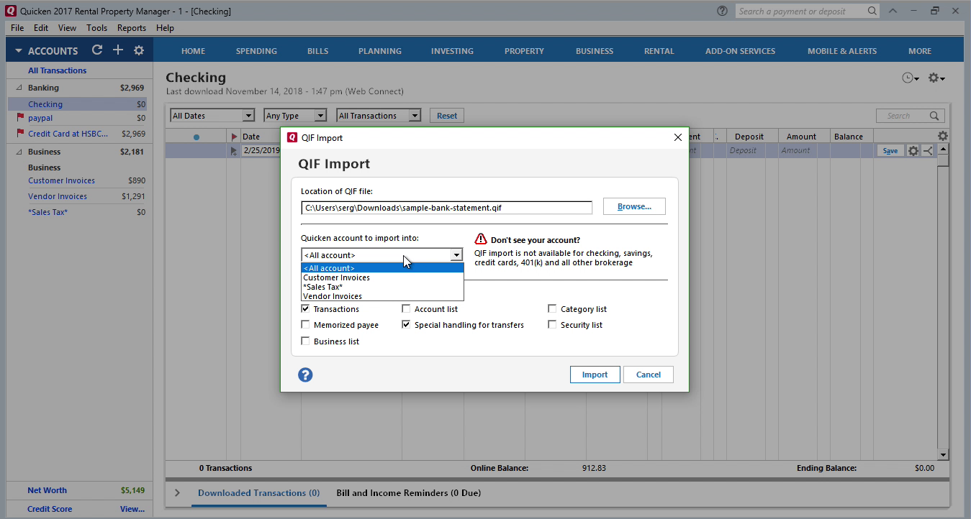971x519 pixels.
Task: Open the Any Type filter dropdown
Action: point(295,116)
